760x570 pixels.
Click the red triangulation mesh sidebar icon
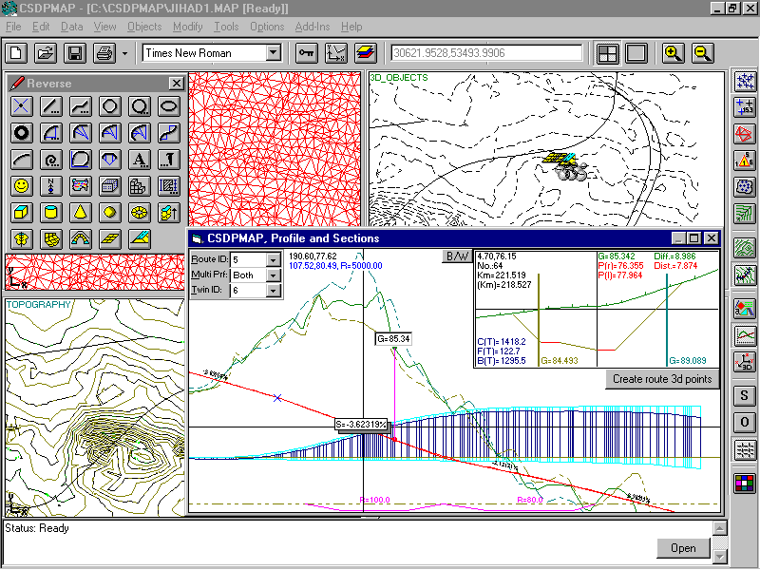pyautogui.click(x=744, y=134)
